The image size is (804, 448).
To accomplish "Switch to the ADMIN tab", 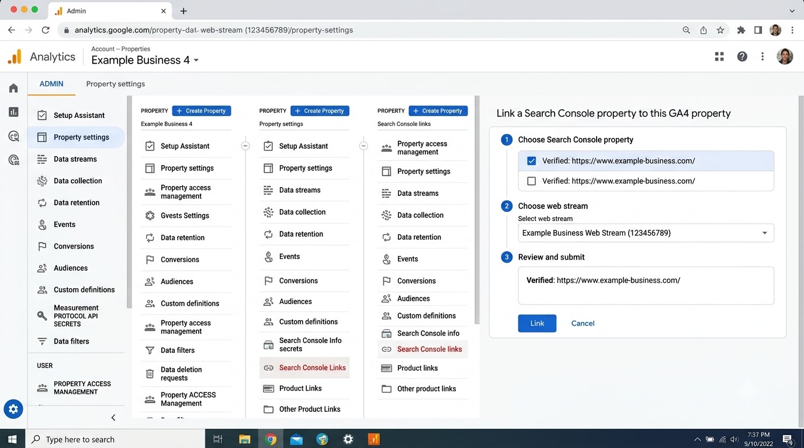I will [51, 83].
